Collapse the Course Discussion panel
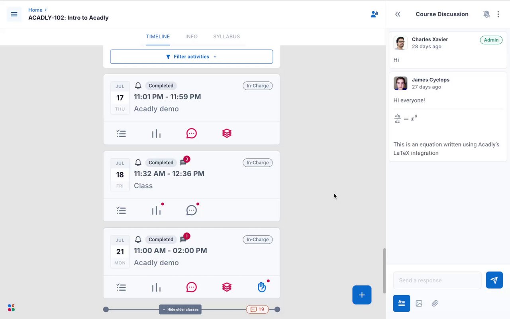The width and height of the screenshot is (510, 319). pos(398,14)
